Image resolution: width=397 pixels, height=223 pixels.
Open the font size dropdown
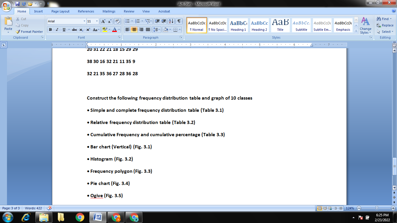pos(97,21)
